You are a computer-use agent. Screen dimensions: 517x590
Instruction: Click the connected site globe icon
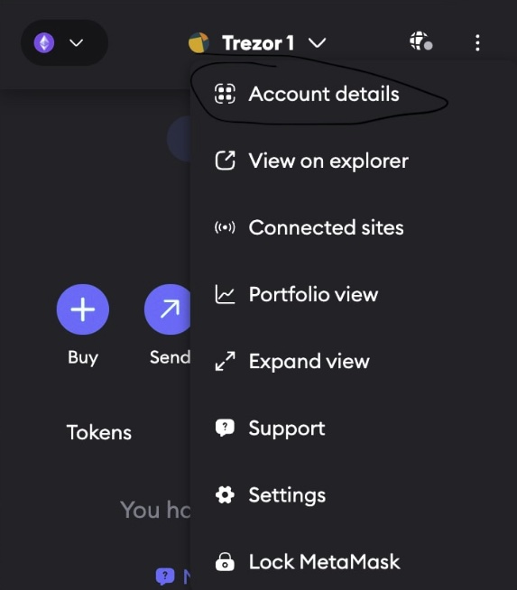pos(420,41)
